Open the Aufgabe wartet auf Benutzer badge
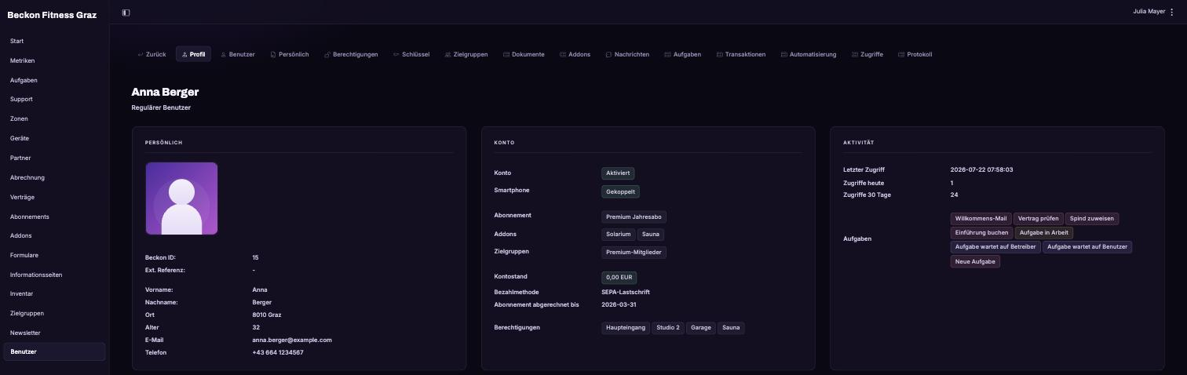Screen dimensions: 1187x375 pos(1087,247)
